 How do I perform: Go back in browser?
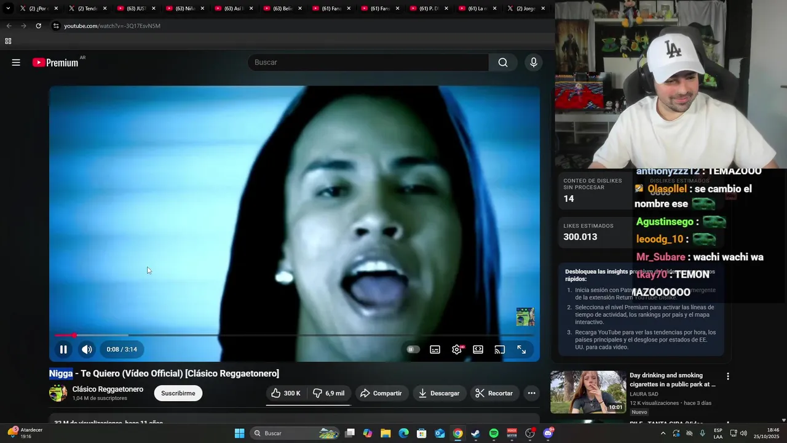pos(9,26)
